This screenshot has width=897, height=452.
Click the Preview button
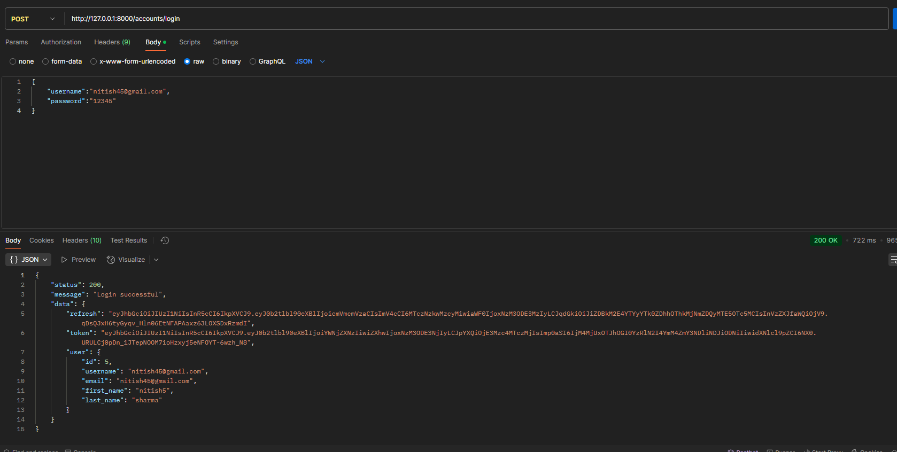79,260
